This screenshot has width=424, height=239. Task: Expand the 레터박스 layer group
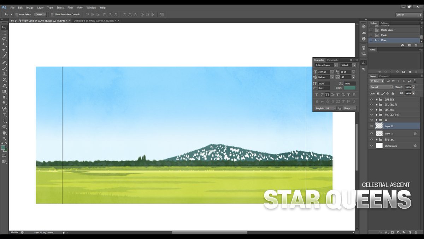click(377, 110)
